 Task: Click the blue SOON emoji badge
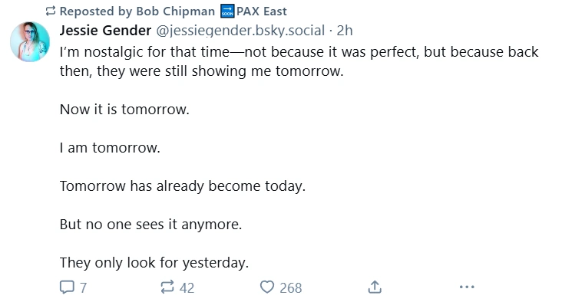(x=227, y=11)
